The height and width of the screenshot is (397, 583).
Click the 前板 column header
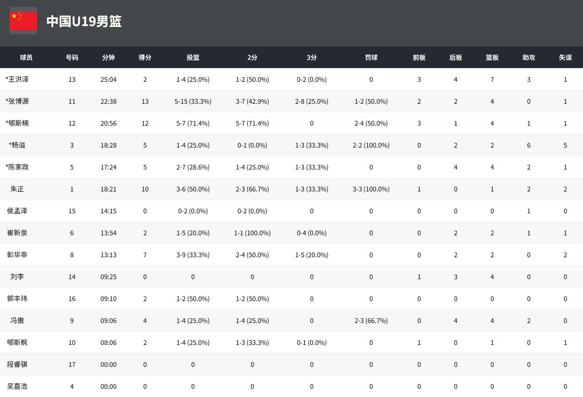[419, 58]
